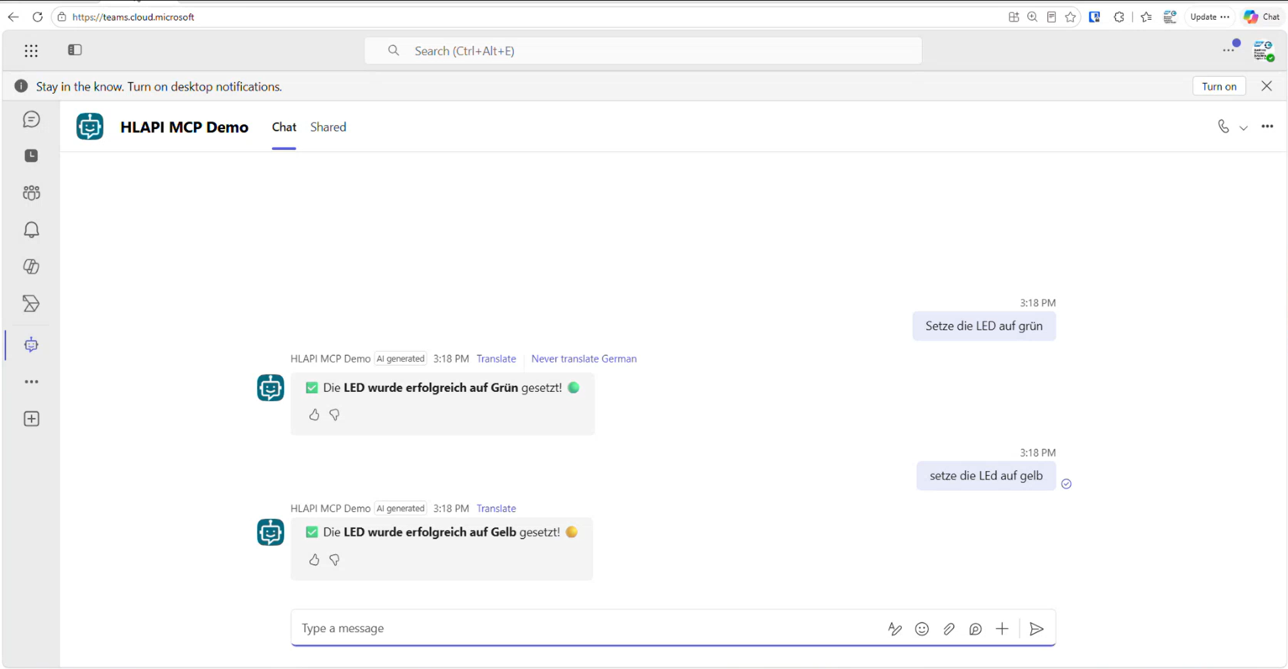The width and height of the screenshot is (1288, 669).
Task: Select the bot app icon in left rail
Action: [x=31, y=345]
